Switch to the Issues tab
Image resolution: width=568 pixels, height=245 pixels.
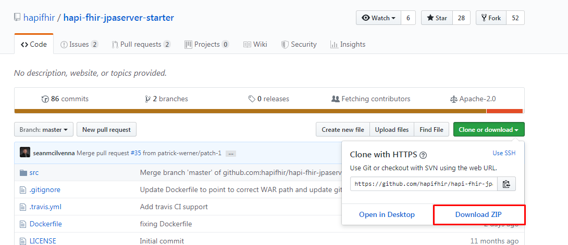coord(79,44)
